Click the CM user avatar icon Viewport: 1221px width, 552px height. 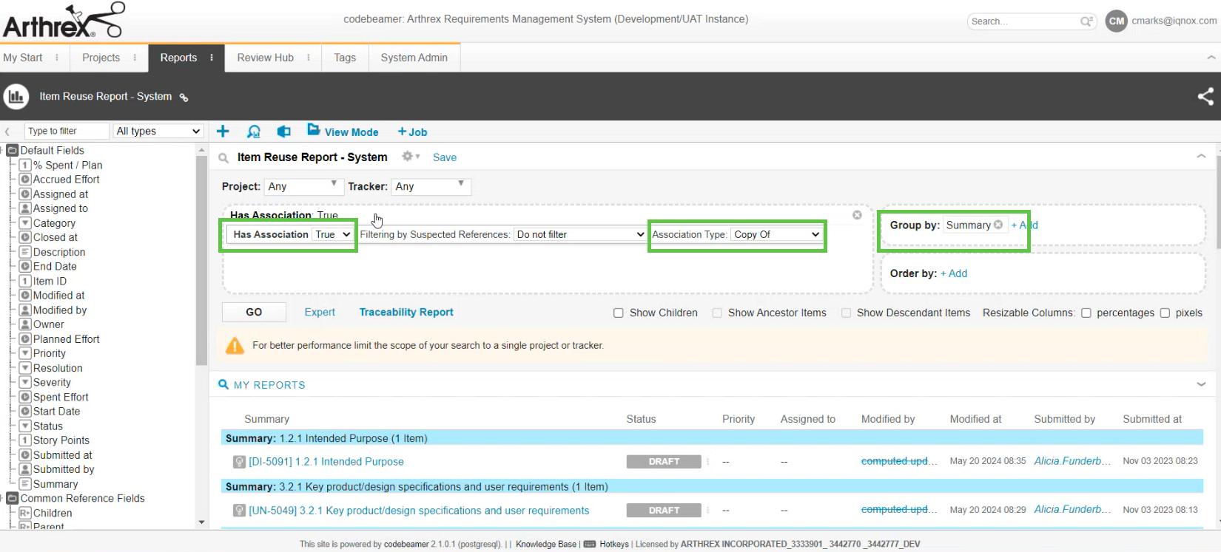[1116, 21]
